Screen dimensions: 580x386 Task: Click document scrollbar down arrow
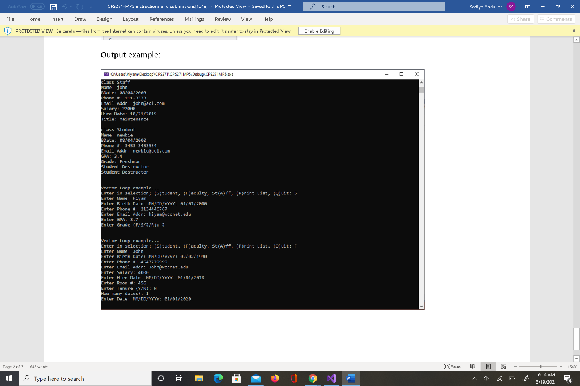point(576,359)
